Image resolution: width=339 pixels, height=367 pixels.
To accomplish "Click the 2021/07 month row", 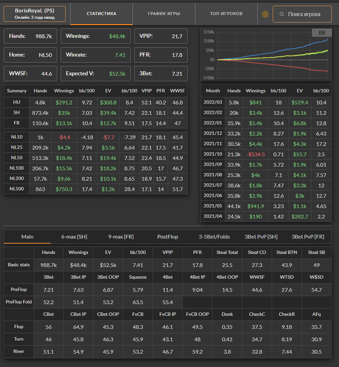I will (266, 186).
